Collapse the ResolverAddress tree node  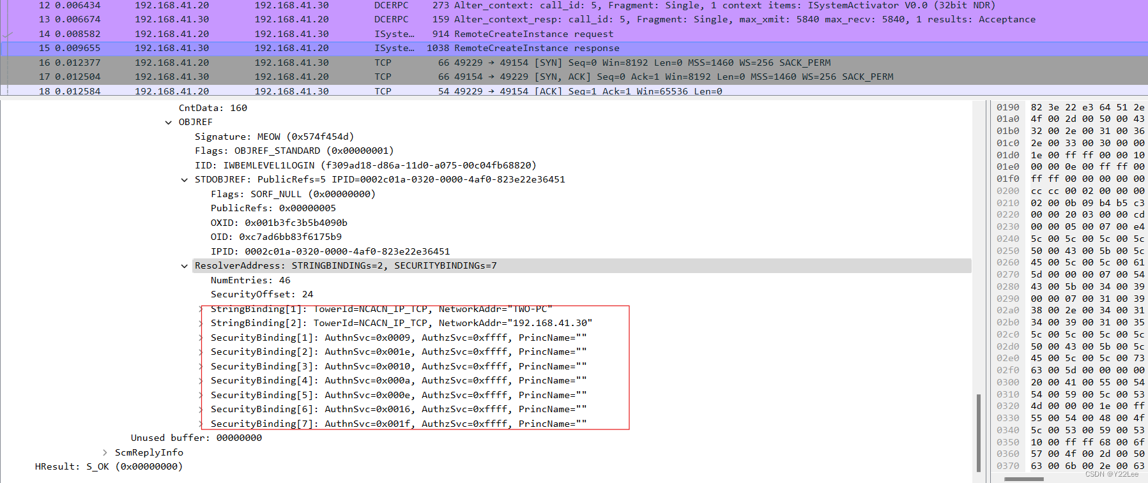184,266
